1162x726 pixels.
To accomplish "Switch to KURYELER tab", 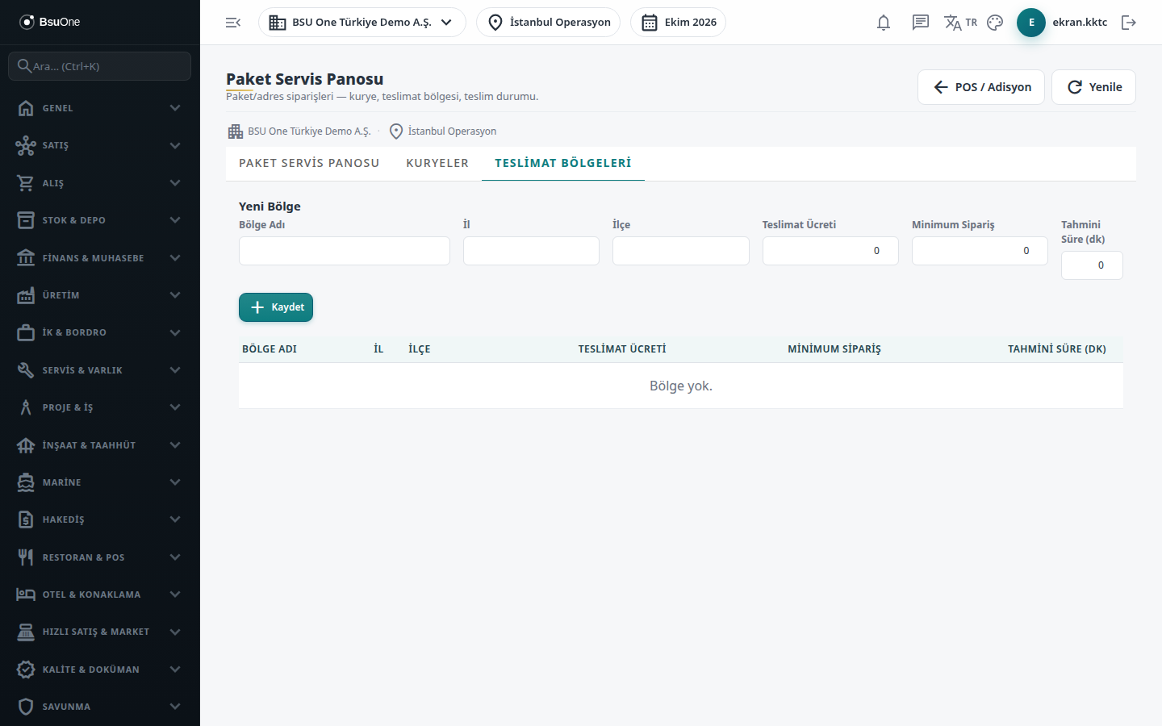I will pyautogui.click(x=437, y=163).
